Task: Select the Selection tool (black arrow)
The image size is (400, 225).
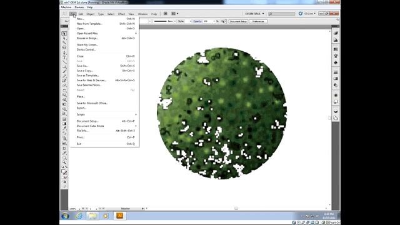Action: [64, 34]
